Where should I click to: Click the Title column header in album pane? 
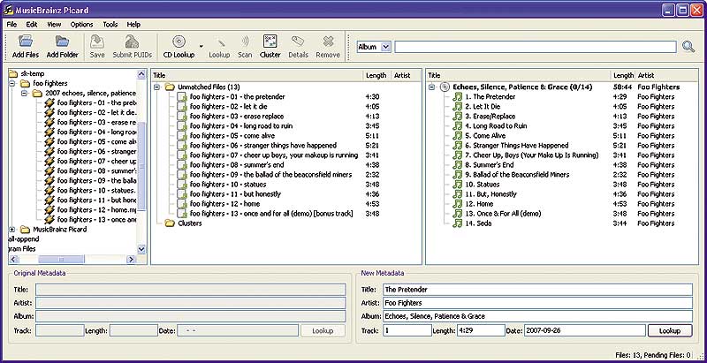tap(519, 76)
